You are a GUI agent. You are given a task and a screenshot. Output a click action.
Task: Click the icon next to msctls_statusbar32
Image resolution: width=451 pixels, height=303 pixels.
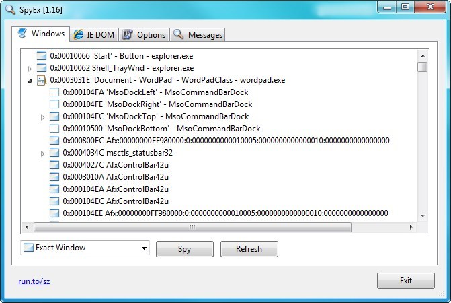tap(54, 153)
